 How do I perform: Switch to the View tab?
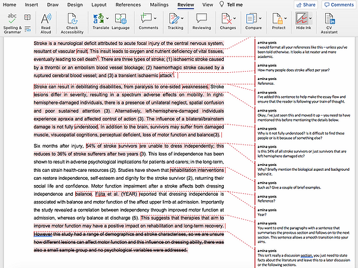tap(208, 5)
